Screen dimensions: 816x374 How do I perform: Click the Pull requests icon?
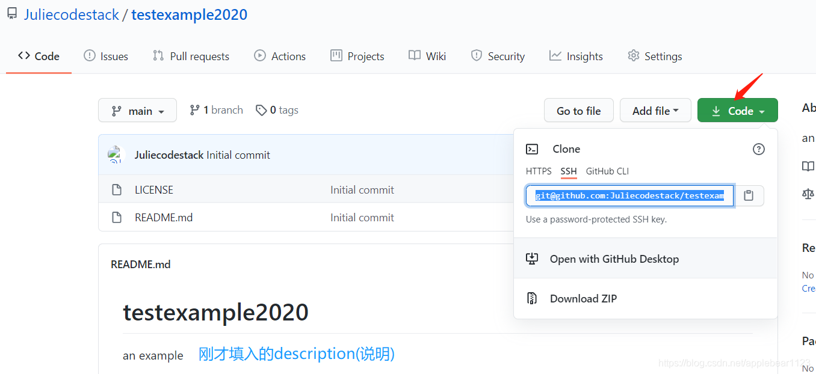(x=158, y=55)
